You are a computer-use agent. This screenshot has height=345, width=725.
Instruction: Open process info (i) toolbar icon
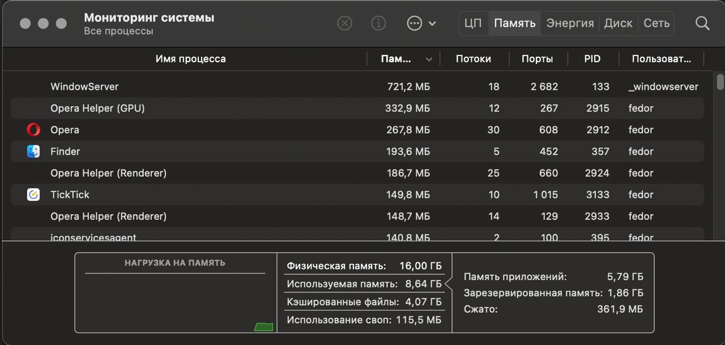(x=378, y=23)
